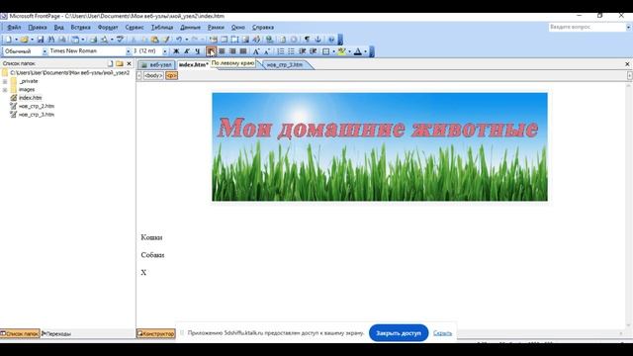Click Increase Indent icon
The height and width of the screenshot is (356, 633).
click(x=313, y=51)
